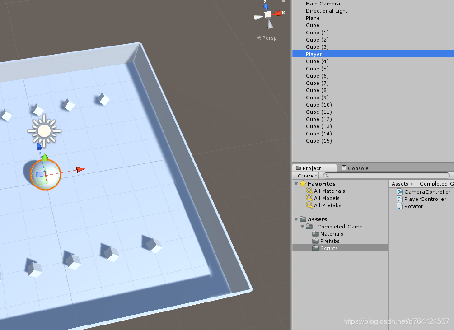The image size is (454, 330).
Task: Select the CameraController script
Action: [427, 192]
